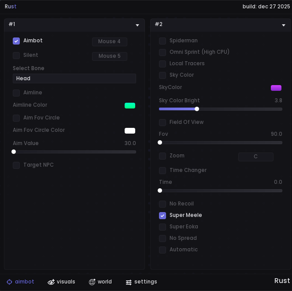
Task: Toggle the Aimline checkbox
Action: (x=16, y=93)
